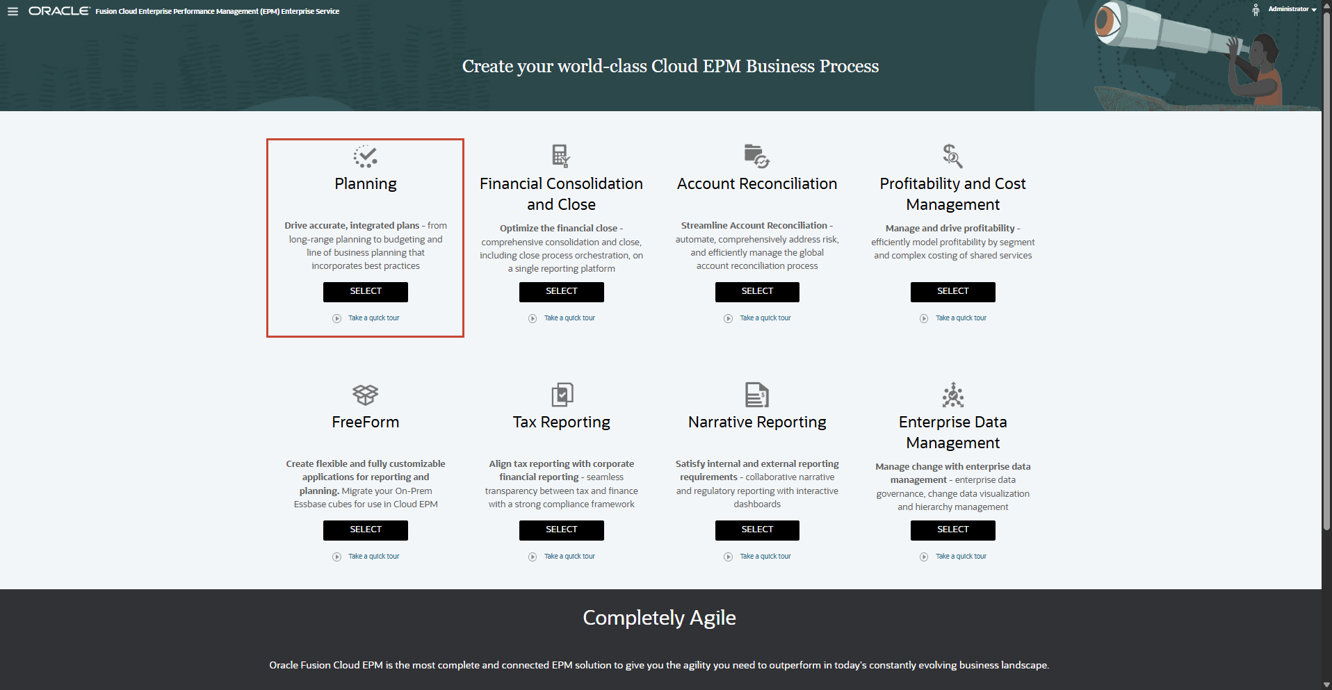Click the Enterprise Data Management title
Image resolution: width=1332 pixels, height=690 pixels.
click(953, 432)
